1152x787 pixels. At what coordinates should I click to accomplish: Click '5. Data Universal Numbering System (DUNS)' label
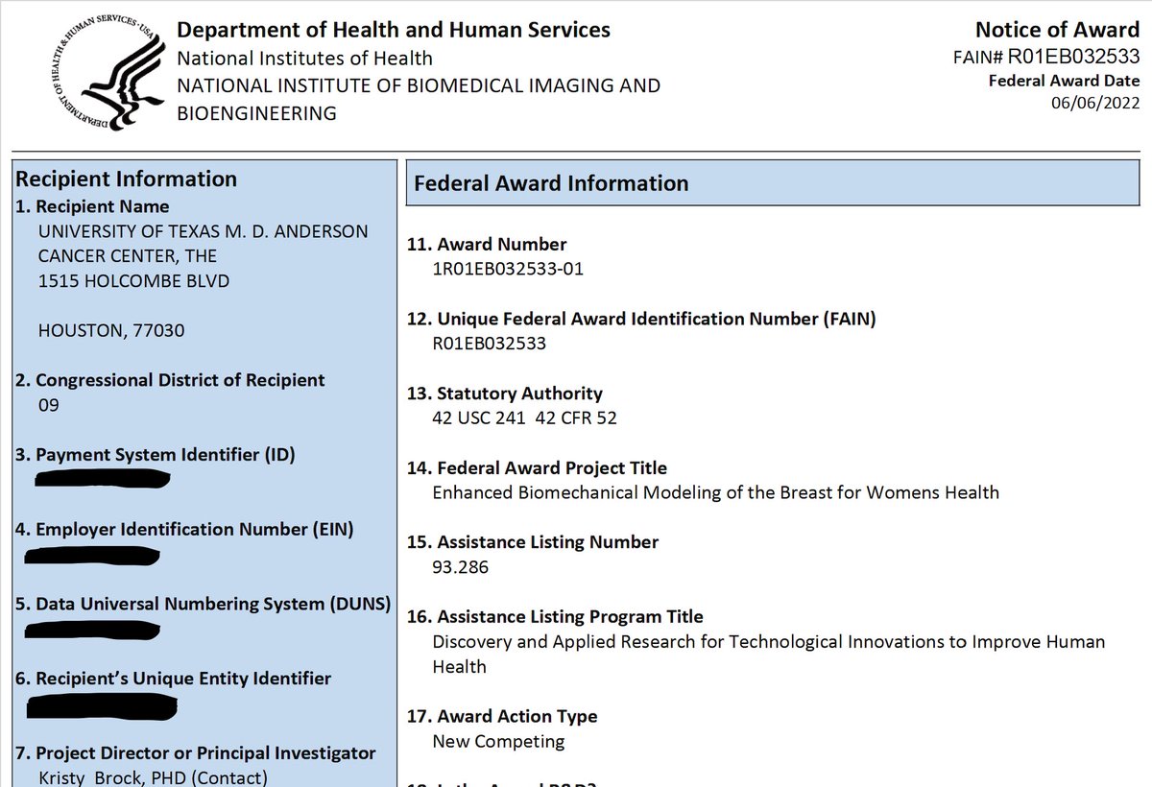(x=204, y=604)
